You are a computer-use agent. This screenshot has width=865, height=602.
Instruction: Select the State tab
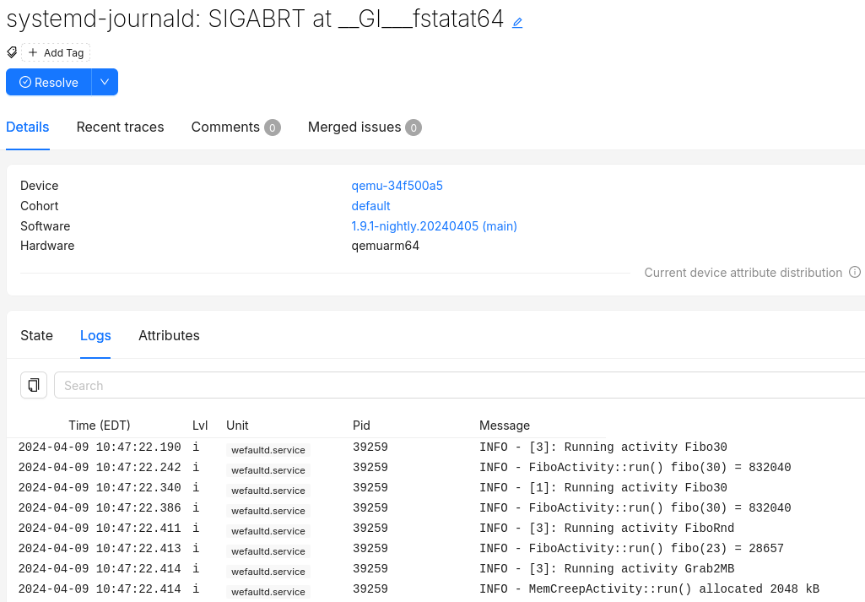pos(36,336)
